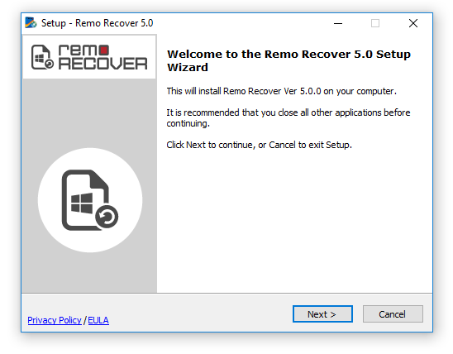Screen dimensions: 453x354
Task: Click the setup app icon in title bar
Action: pos(31,23)
